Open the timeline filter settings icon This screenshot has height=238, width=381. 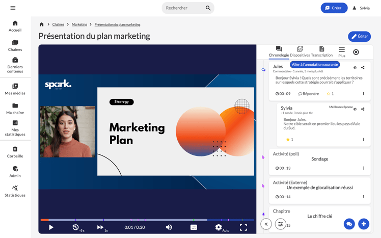pos(280,224)
